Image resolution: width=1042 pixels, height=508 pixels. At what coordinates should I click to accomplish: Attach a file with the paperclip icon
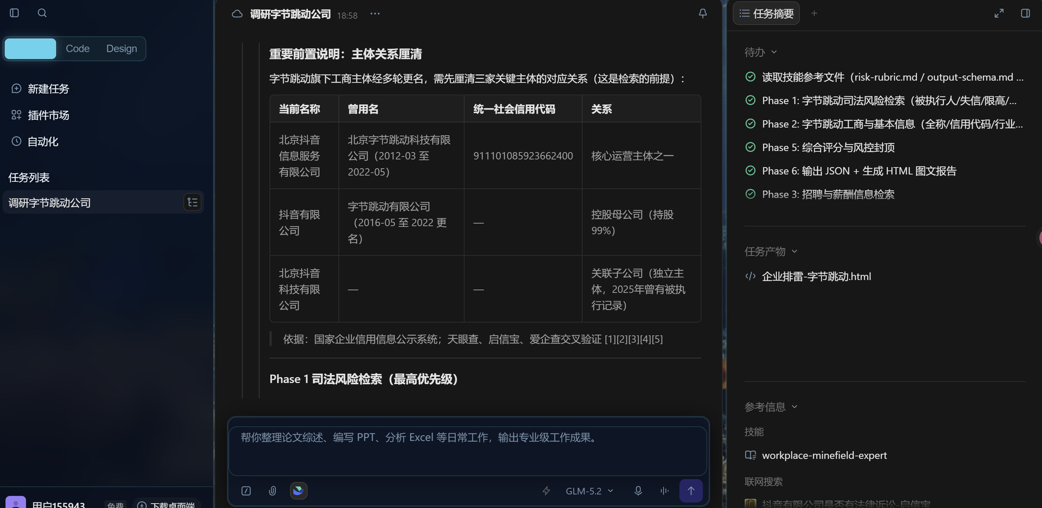[x=272, y=491]
